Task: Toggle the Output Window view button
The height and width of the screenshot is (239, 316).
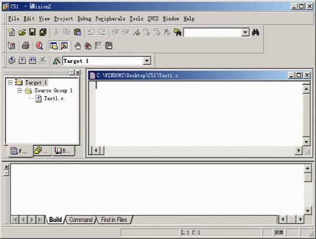Action: [64, 46]
